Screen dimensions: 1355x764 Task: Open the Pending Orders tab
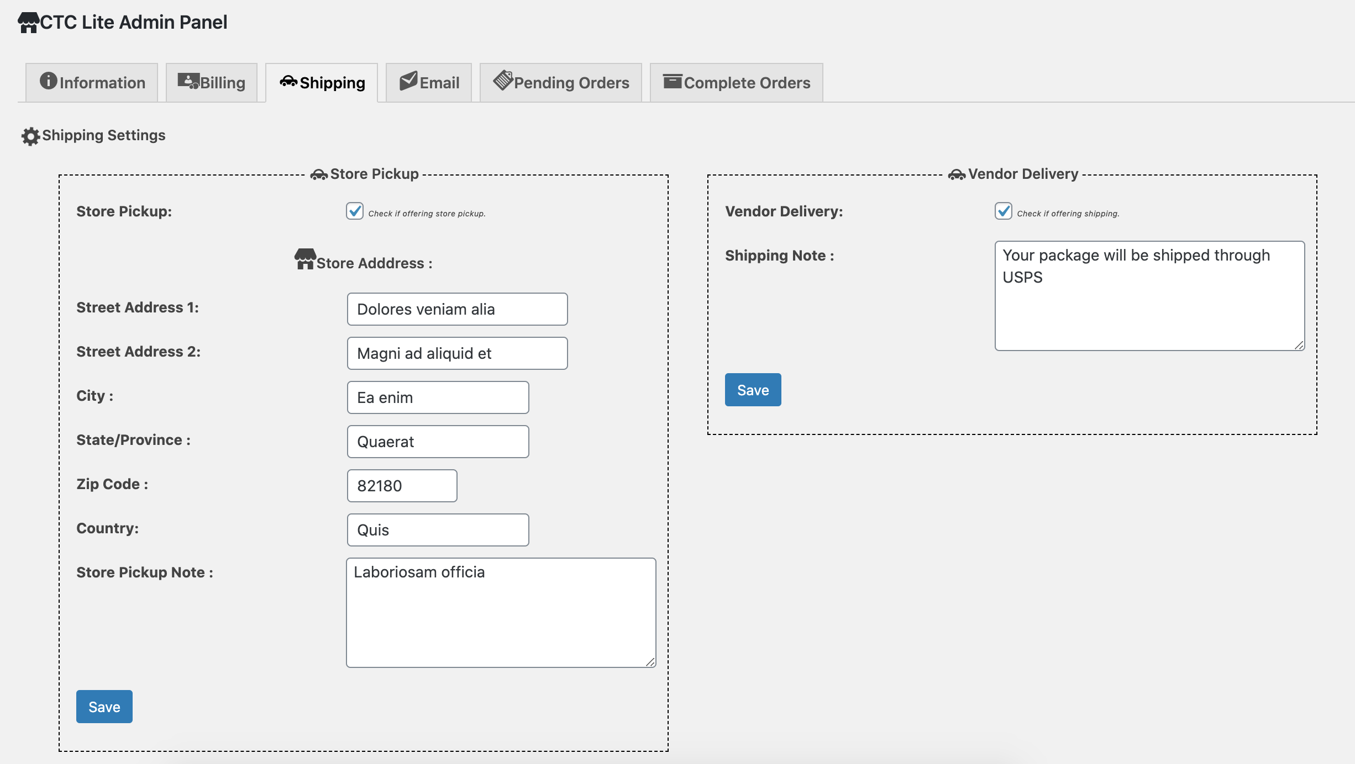coord(561,82)
